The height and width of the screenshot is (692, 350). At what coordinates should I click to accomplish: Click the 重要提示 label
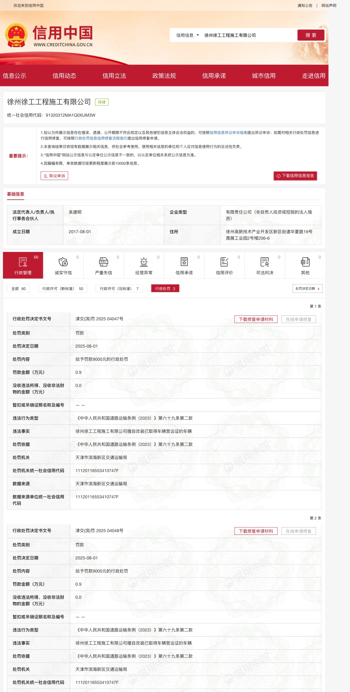[18, 156]
